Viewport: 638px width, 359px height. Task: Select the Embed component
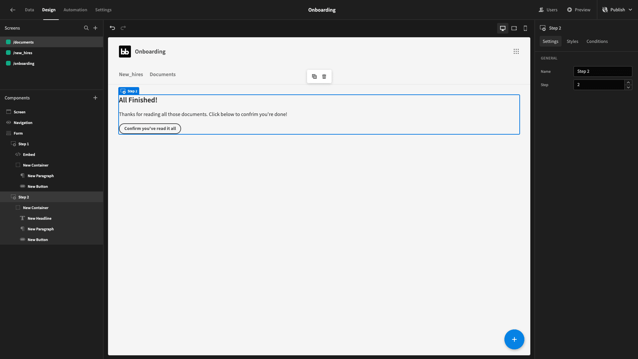coord(52,155)
